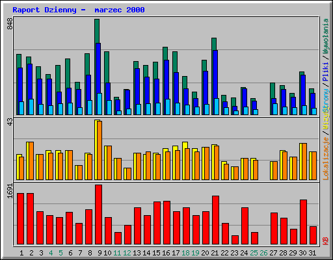Click the 1691 y-axis label

[10, 191]
